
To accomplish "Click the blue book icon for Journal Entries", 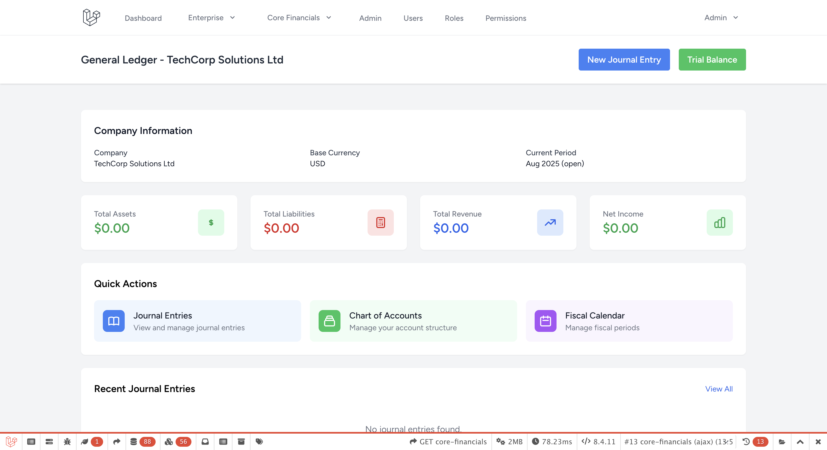I will point(114,321).
